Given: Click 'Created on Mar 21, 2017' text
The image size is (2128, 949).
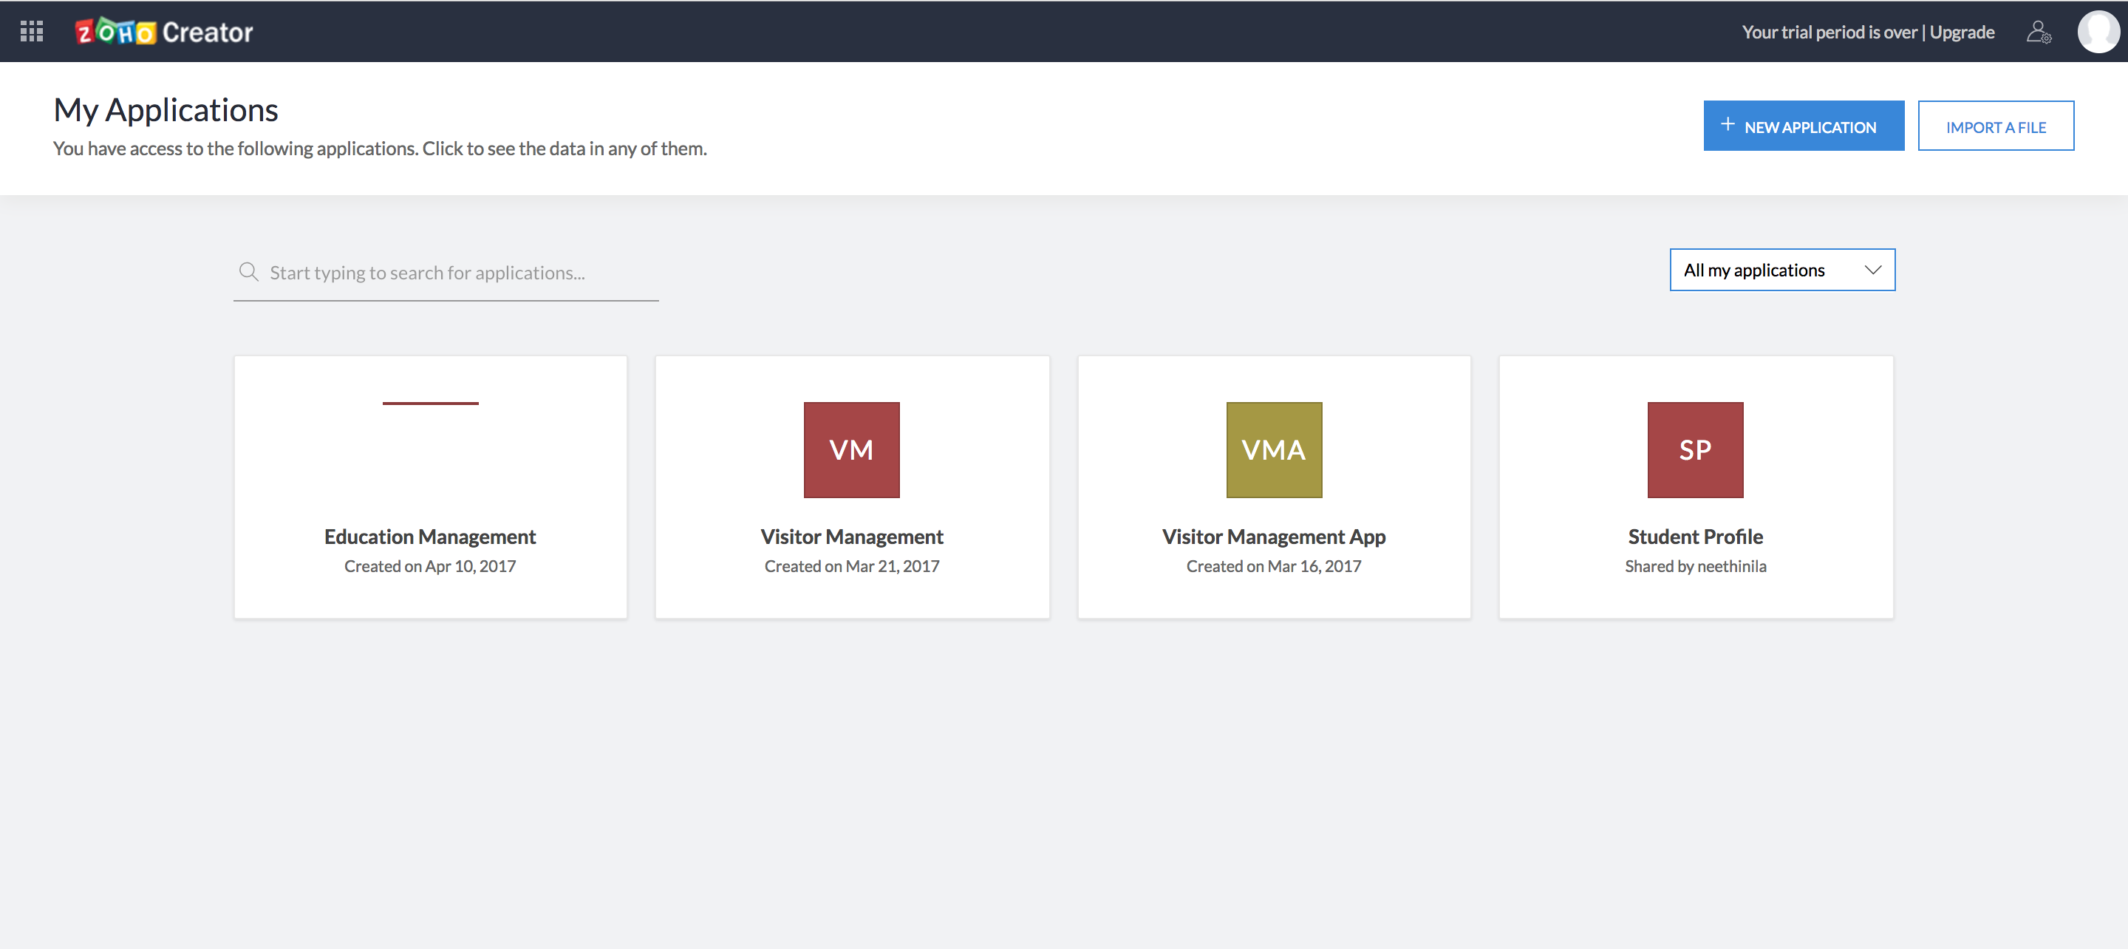Looking at the screenshot, I should pos(852,566).
